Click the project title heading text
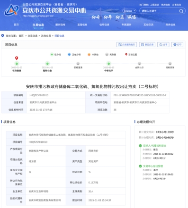Image resolution: width=188 pixels, height=208 pixels. point(92,87)
